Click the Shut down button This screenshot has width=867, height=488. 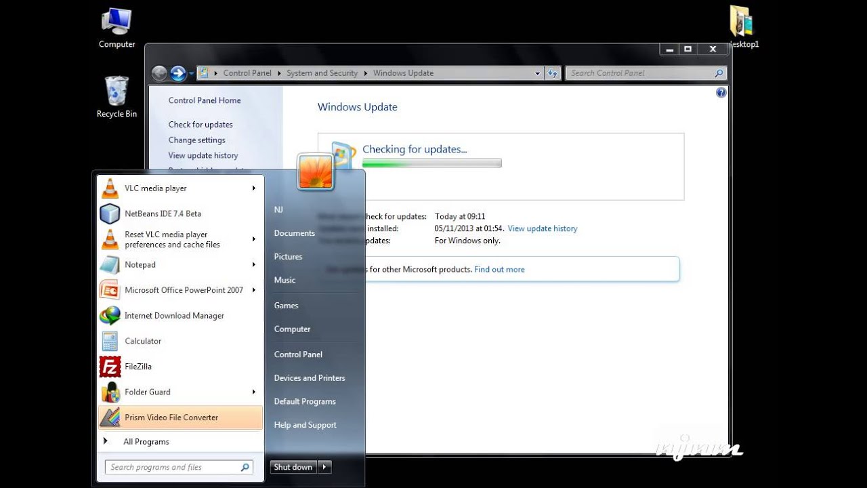[293, 467]
